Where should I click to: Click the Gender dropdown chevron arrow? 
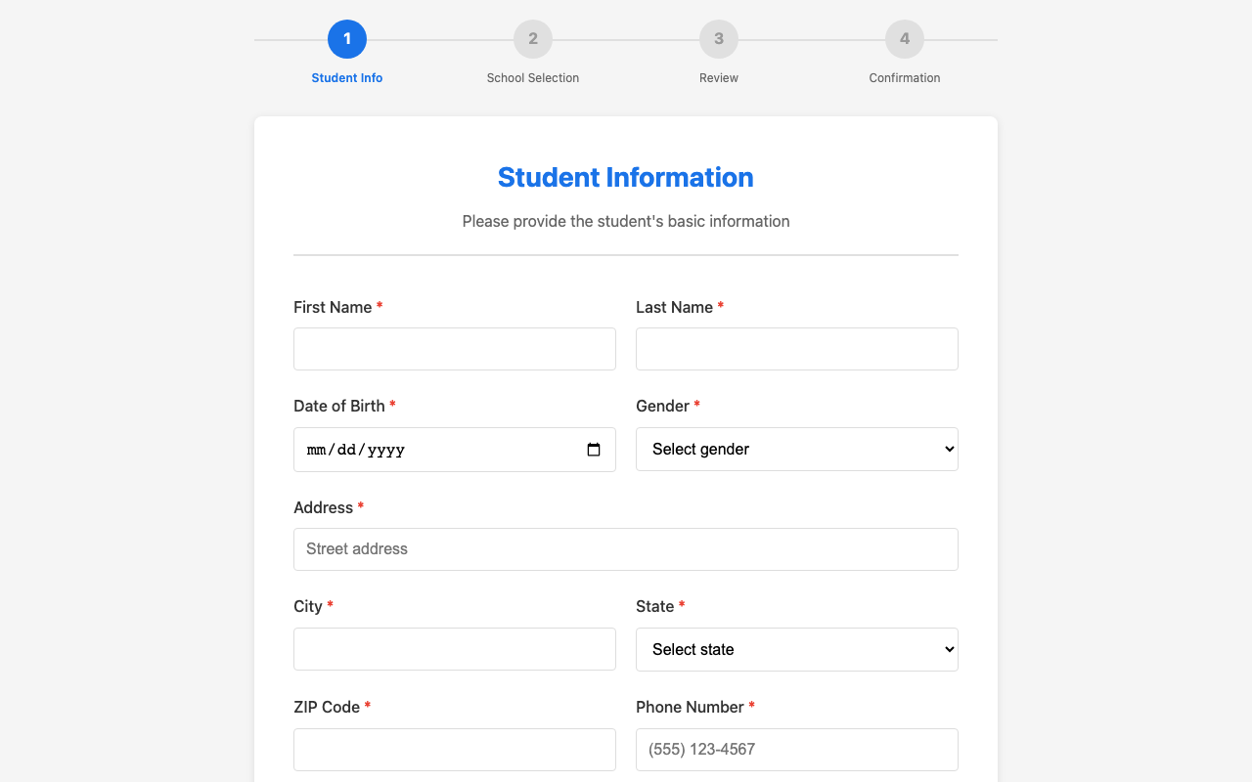944,449
